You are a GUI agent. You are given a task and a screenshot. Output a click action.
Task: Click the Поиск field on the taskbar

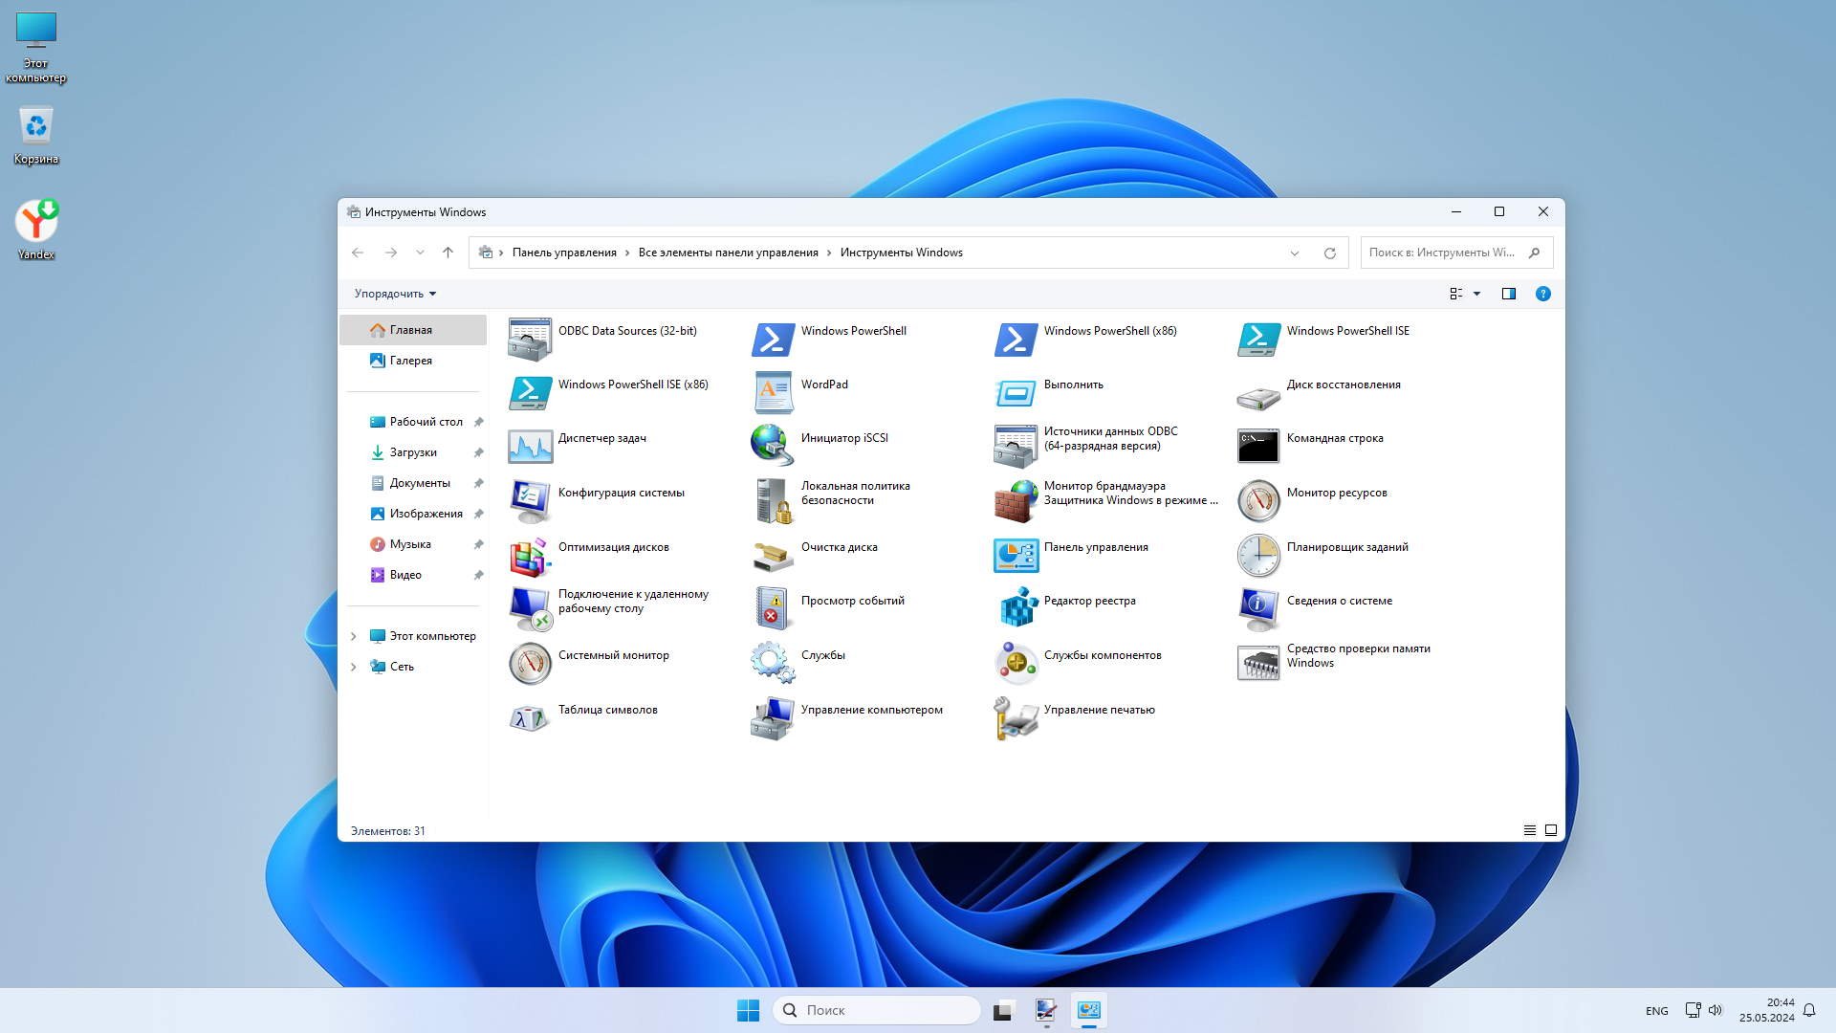tap(876, 1010)
